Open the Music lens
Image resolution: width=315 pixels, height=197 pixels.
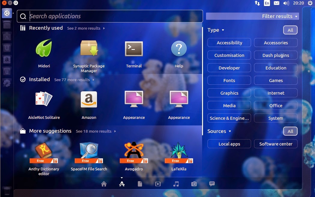(176, 184)
